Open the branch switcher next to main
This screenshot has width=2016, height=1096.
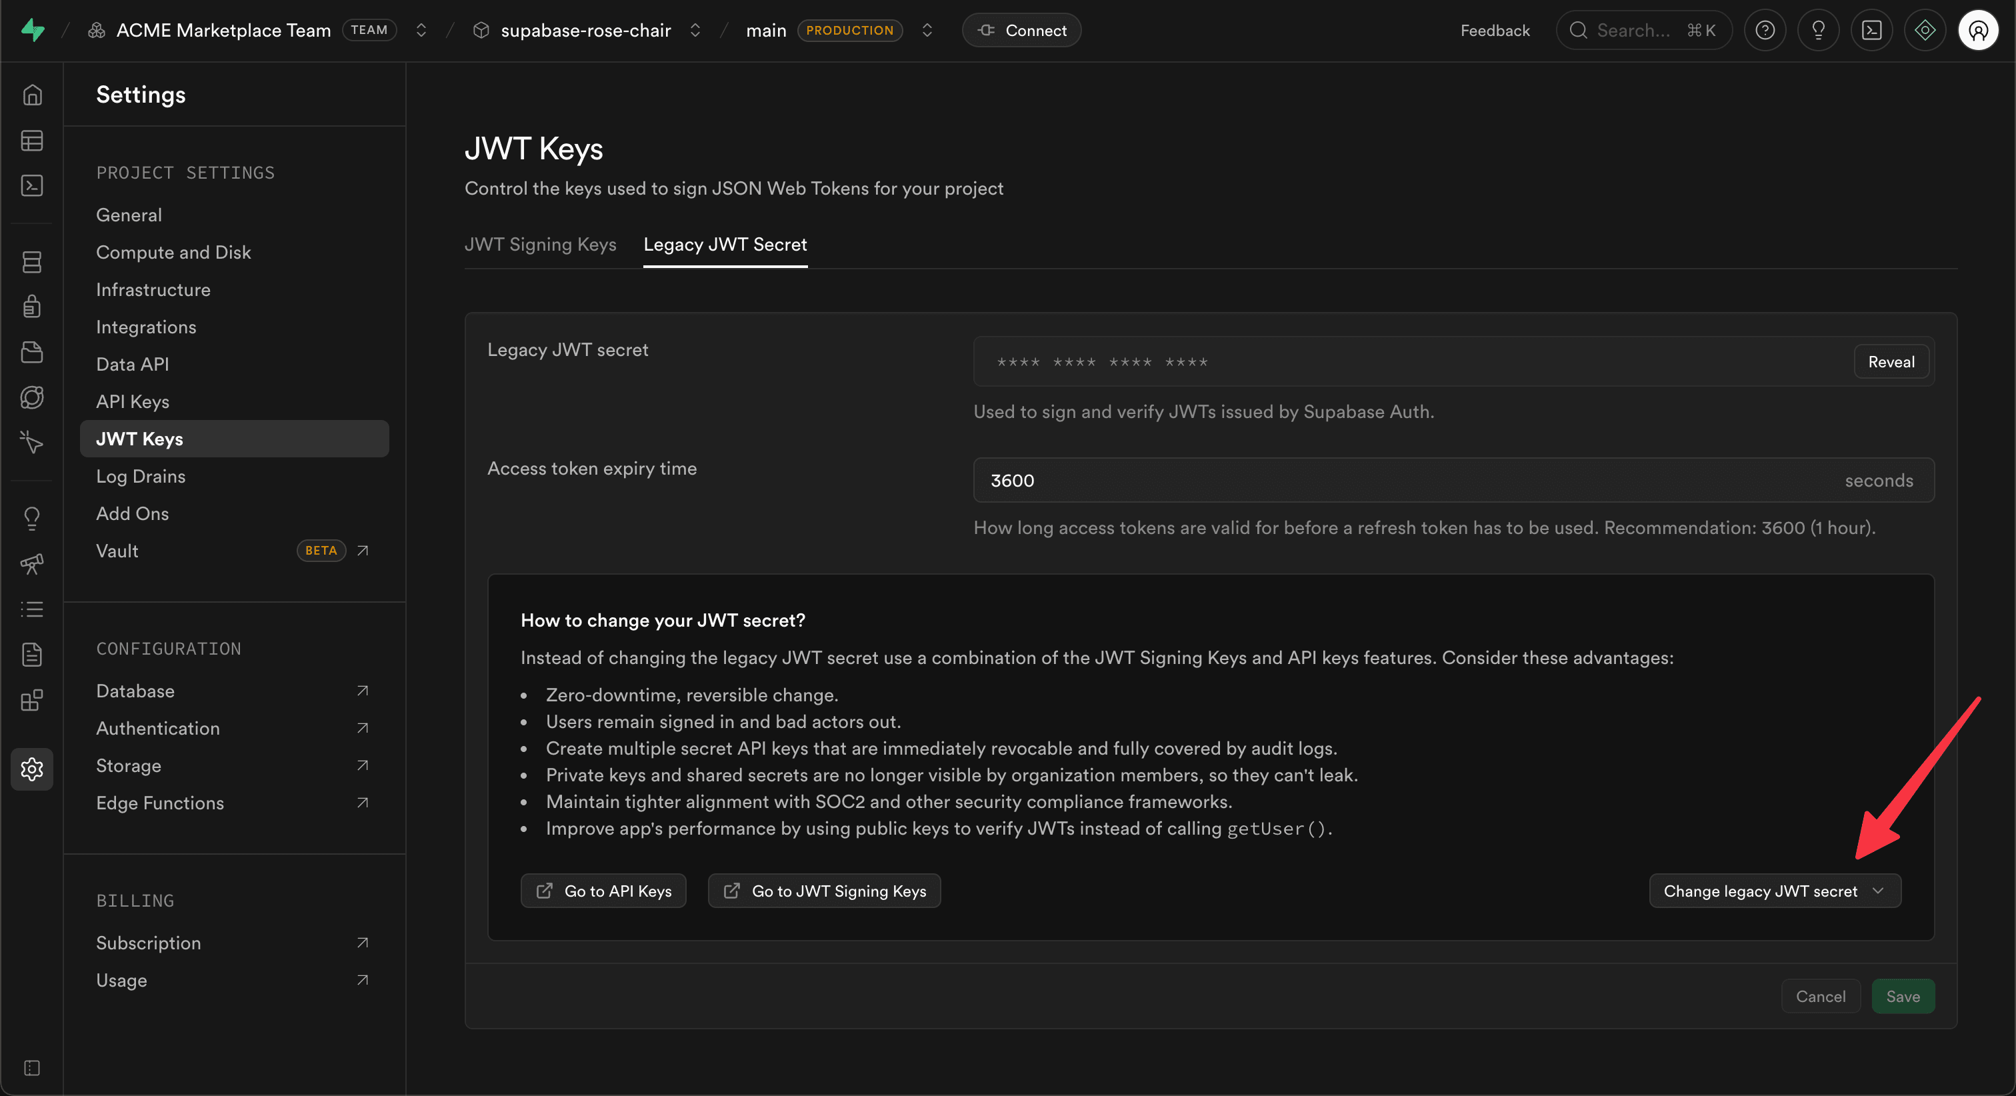(927, 30)
